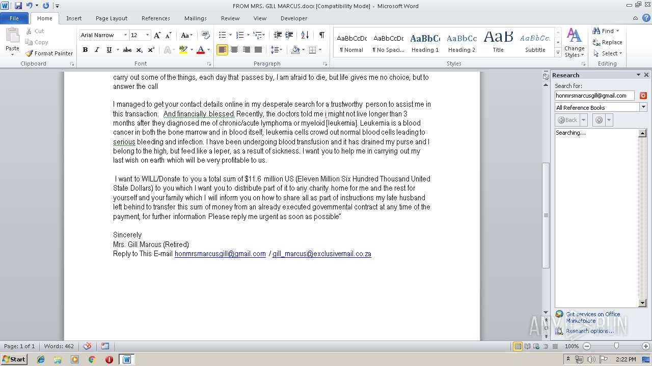Clear formatting from selection
652x366 pixels.
click(x=206, y=35)
